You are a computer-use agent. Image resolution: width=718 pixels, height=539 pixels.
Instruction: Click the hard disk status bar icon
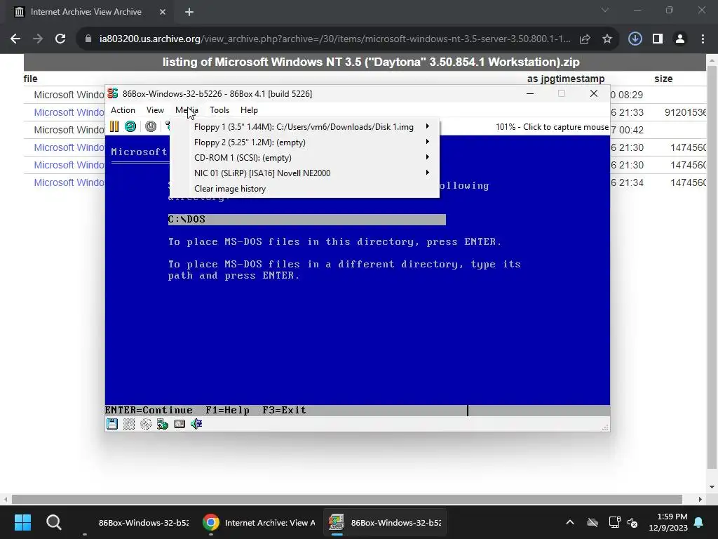click(179, 424)
